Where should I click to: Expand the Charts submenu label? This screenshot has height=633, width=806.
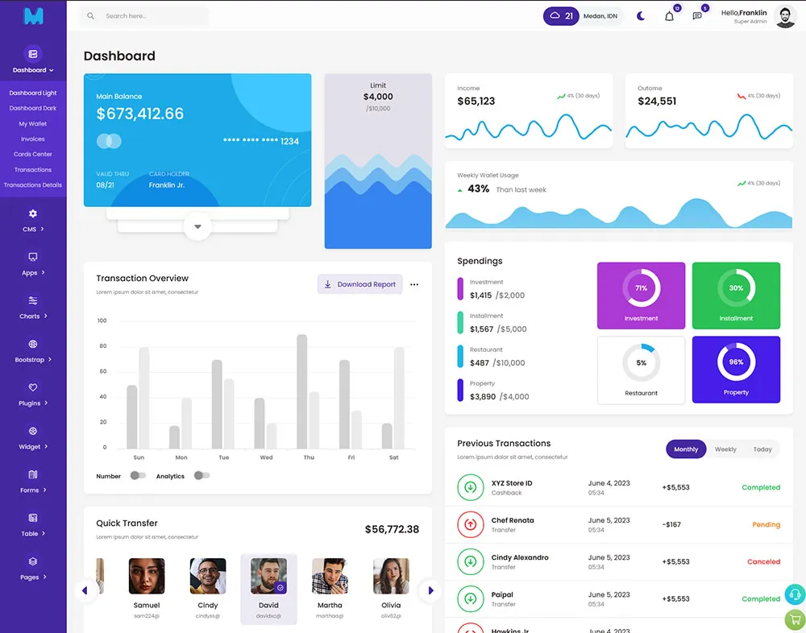(x=33, y=316)
